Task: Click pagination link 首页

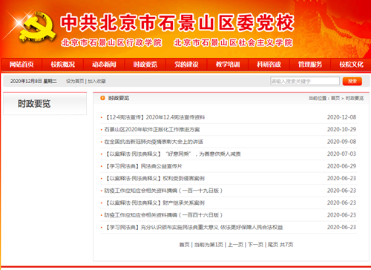Action: pos(184,245)
